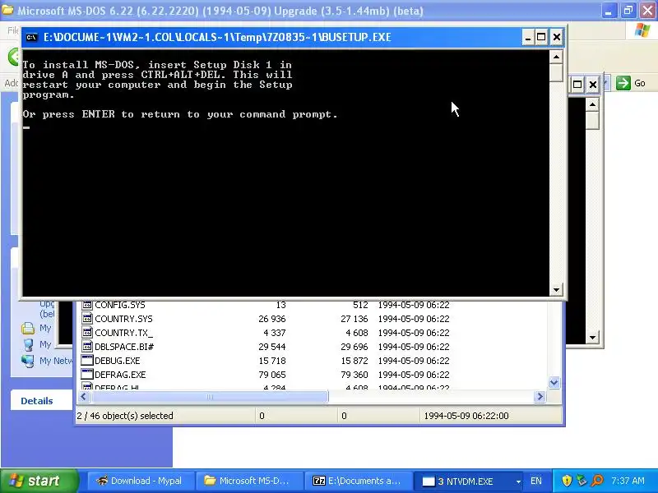Click the file list horizontal scroll left arrow
The width and height of the screenshot is (658, 493).
click(x=84, y=397)
